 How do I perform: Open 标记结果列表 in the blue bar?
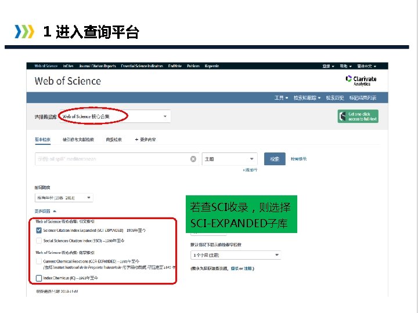(x=362, y=98)
